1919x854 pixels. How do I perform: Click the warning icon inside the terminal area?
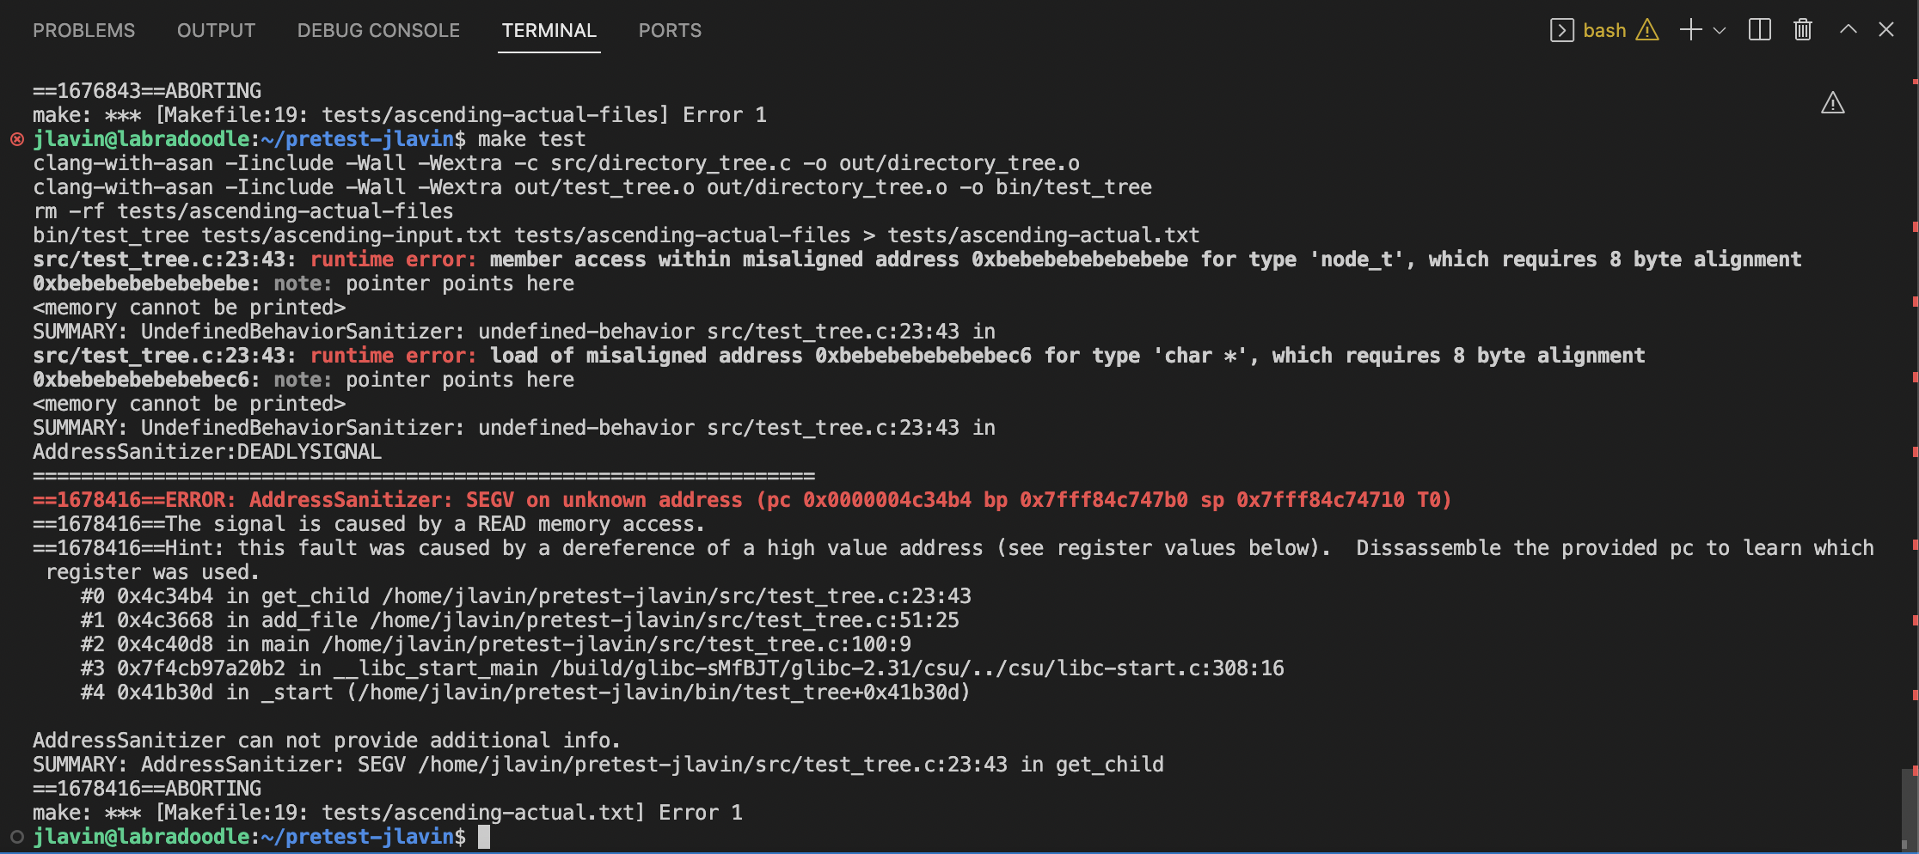[1833, 104]
